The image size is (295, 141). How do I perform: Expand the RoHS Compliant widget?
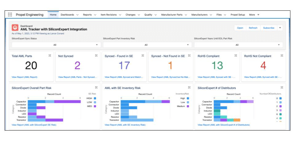point(236,55)
